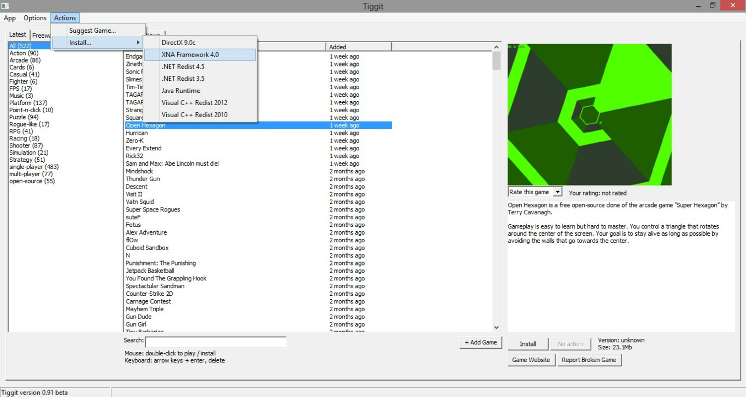Select the open-source (55) category
Viewport: 746px width, 397px height.
click(x=32, y=181)
